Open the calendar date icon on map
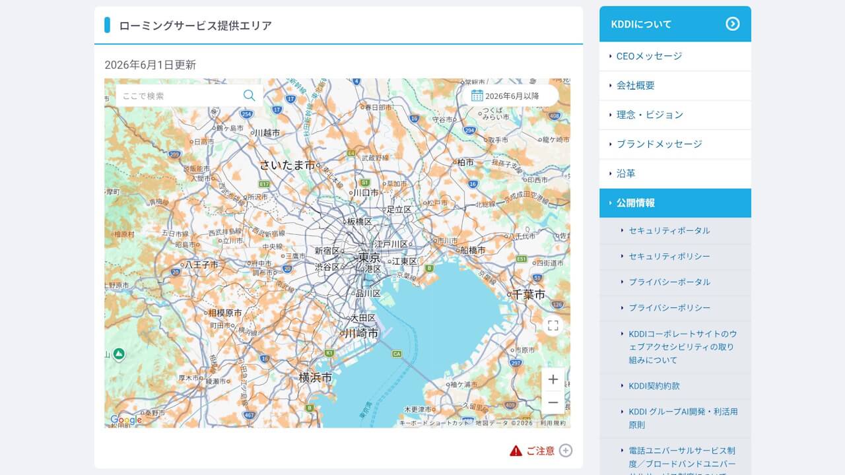This screenshot has width=845, height=475. click(x=477, y=96)
